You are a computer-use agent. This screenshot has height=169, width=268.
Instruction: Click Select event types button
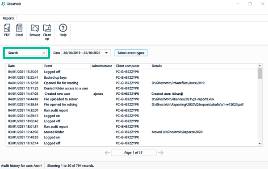[x=131, y=53]
